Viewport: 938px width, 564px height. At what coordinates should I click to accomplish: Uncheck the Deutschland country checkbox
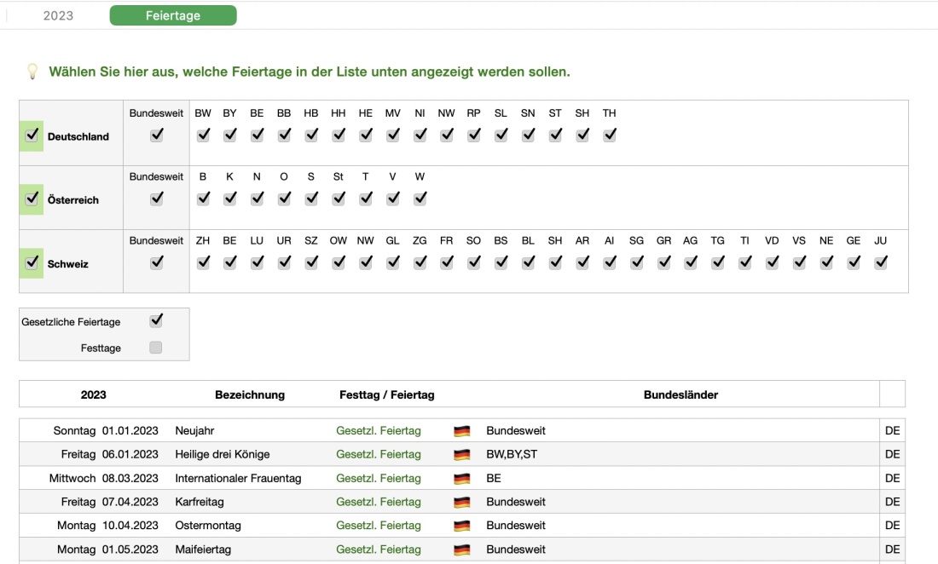[x=32, y=135]
